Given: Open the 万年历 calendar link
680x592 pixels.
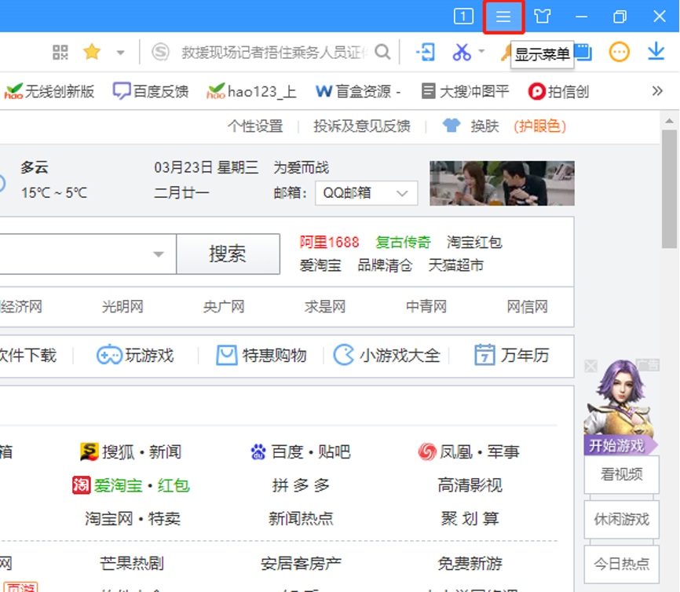Looking at the screenshot, I should click(x=512, y=356).
